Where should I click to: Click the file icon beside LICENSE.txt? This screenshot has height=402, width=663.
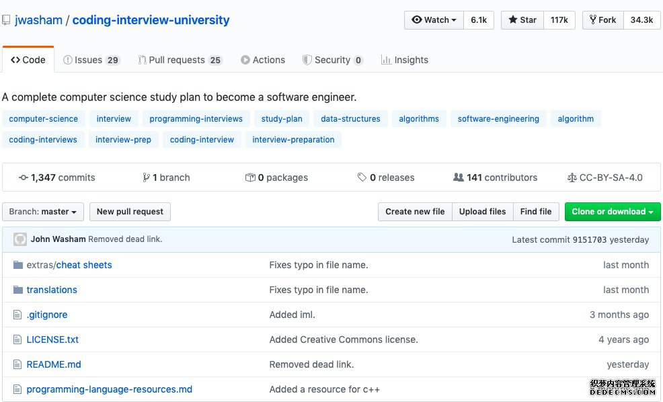click(x=17, y=339)
